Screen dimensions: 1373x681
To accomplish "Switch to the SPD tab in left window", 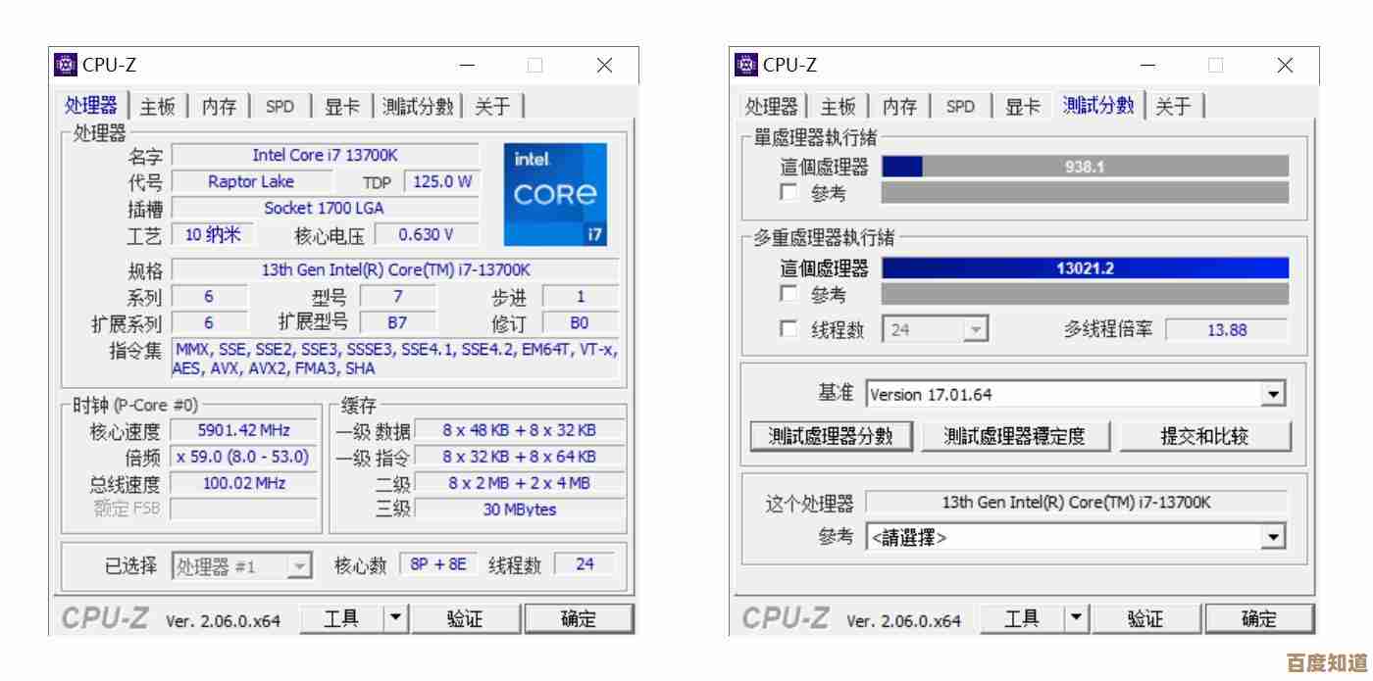I will point(280,107).
